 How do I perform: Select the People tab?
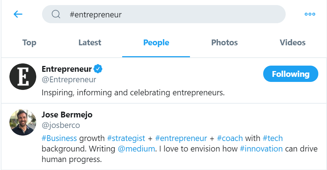tap(156, 43)
